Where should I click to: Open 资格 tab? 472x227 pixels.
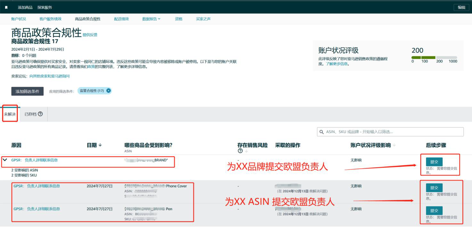tap(179, 19)
